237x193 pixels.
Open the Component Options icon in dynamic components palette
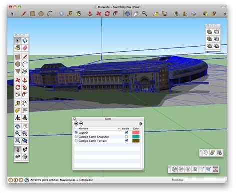212,153
